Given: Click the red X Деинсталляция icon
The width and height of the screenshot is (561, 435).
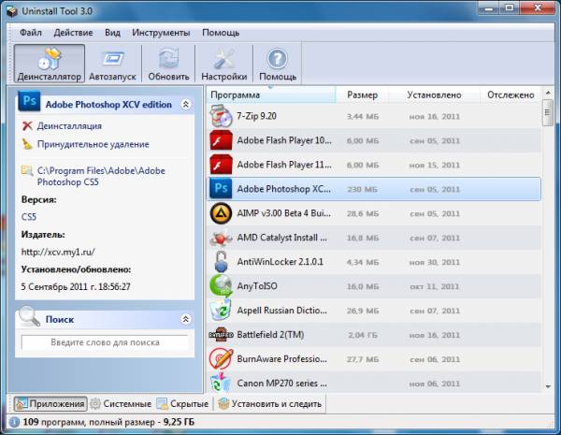Looking at the screenshot, I should 27,126.
